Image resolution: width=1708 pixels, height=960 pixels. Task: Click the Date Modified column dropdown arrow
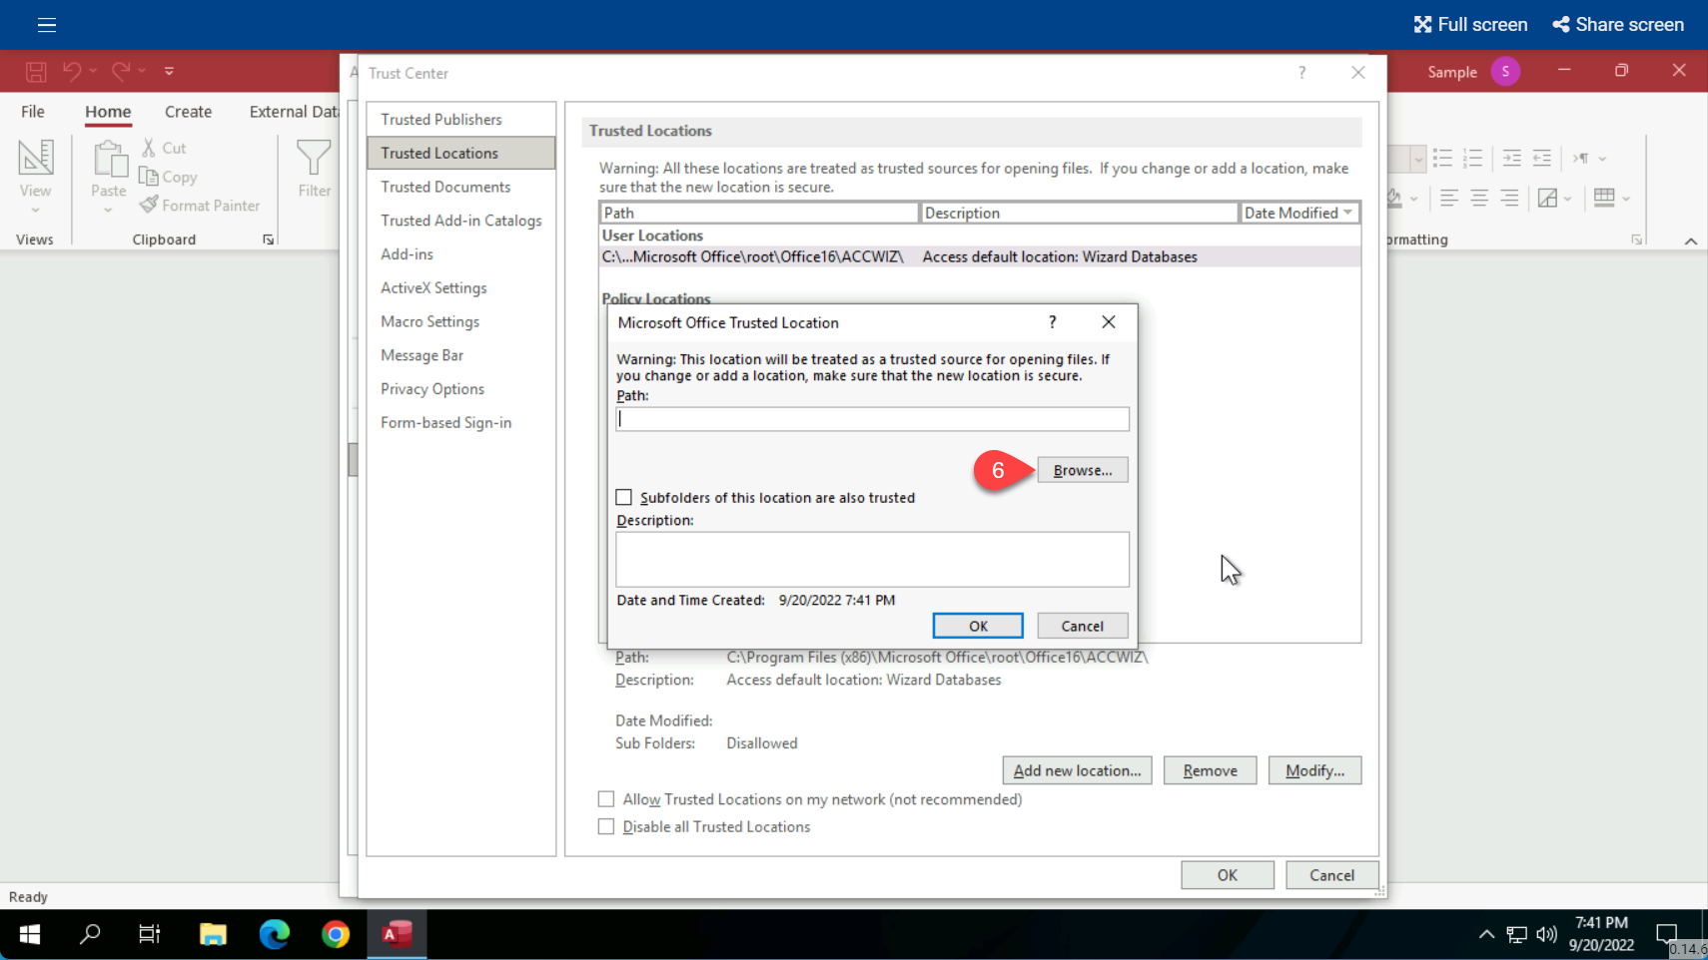(x=1348, y=213)
